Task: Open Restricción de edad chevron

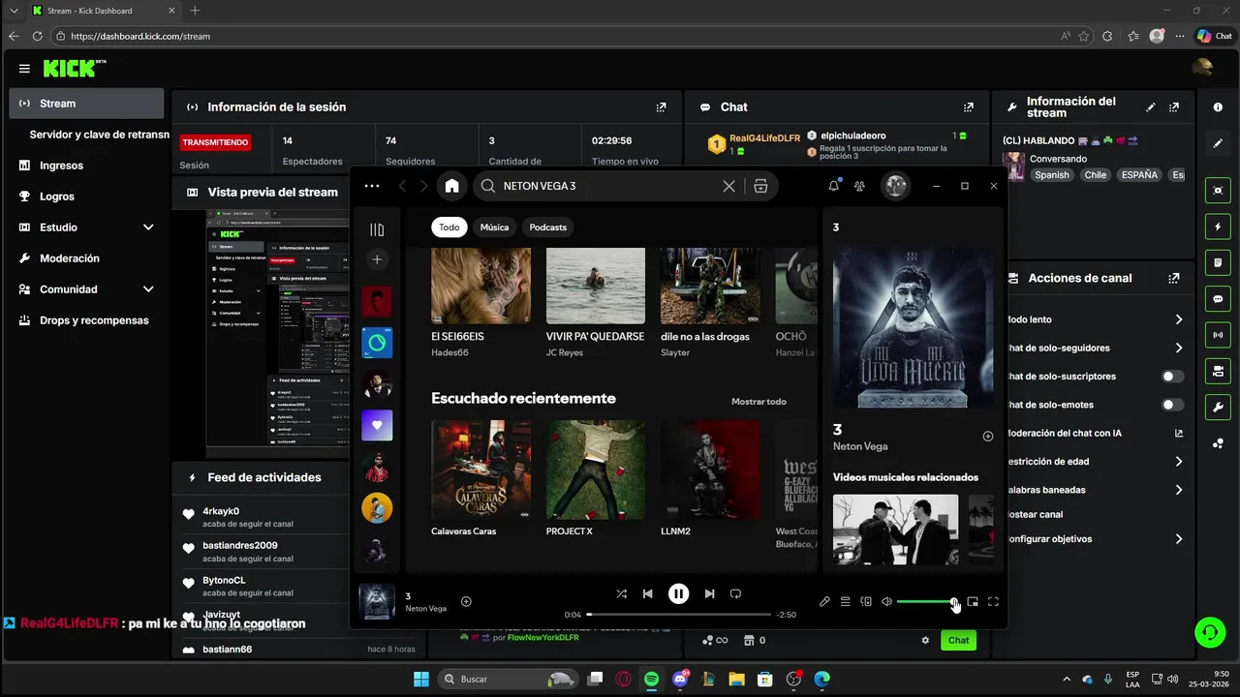Action: pyautogui.click(x=1179, y=462)
